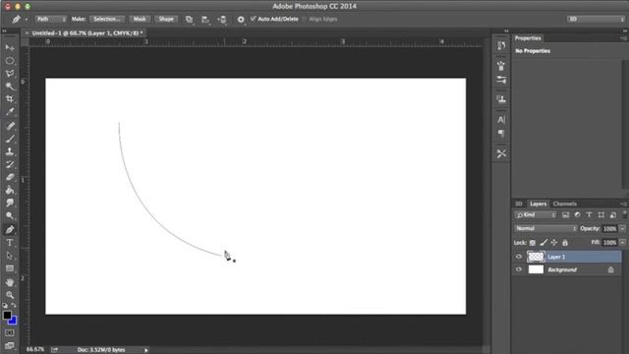The height and width of the screenshot is (354, 629).
Task: Swap foreground and background colors
Action: [x=13, y=306]
